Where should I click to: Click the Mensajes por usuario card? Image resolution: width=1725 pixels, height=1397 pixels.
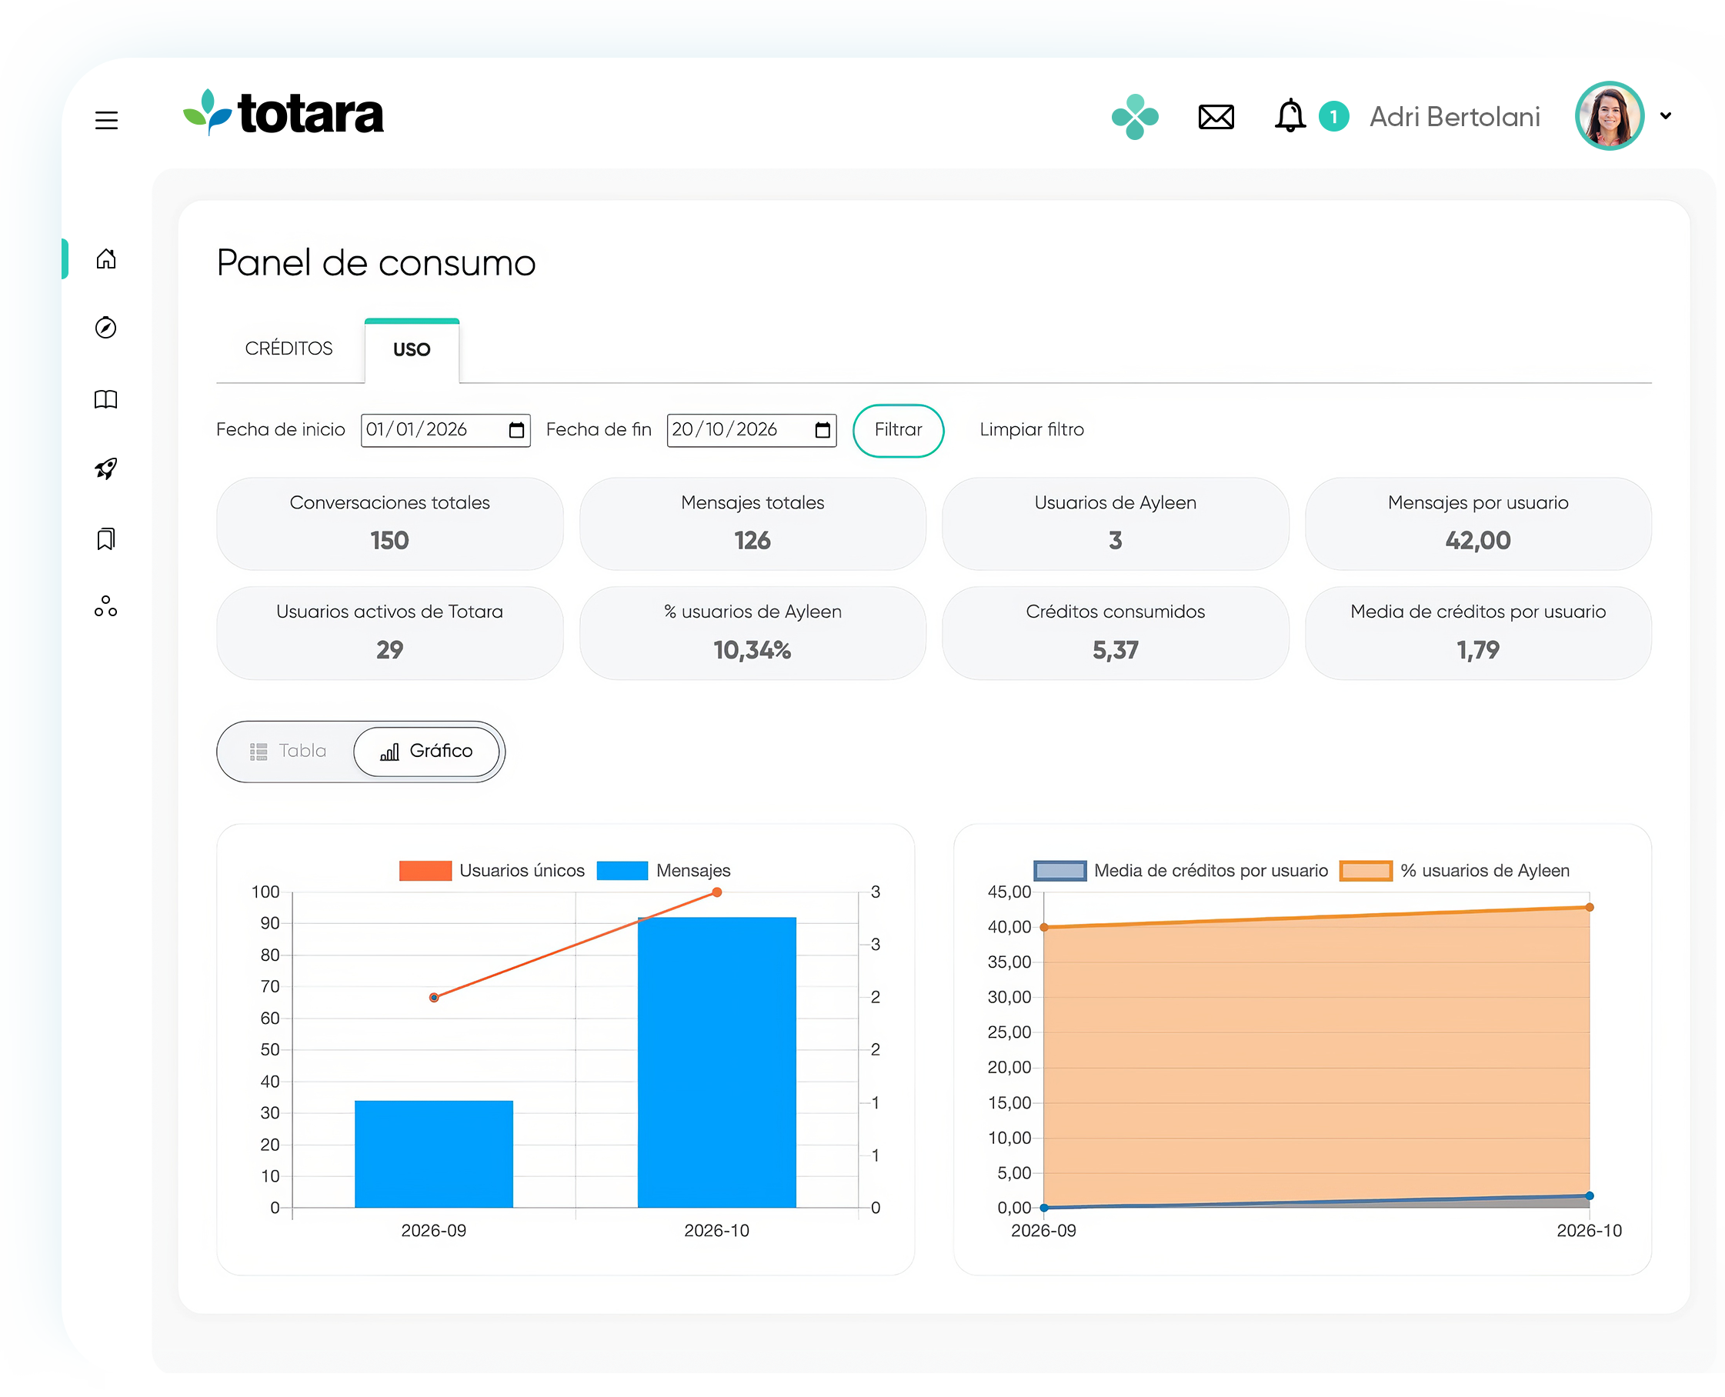[x=1477, y=524]
